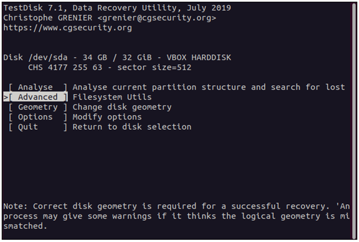Open the Options menu entry
The width and height of the screenshot is (359, 242).
coord(38,117)
